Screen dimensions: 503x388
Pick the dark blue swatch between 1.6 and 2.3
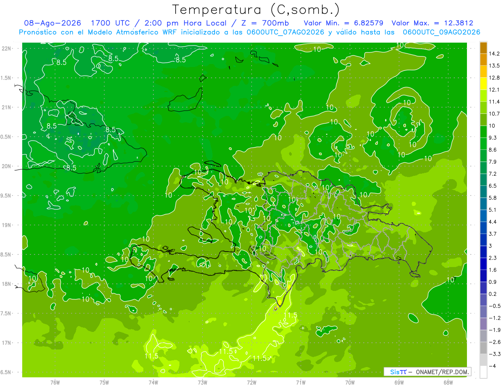pos(483,264)
